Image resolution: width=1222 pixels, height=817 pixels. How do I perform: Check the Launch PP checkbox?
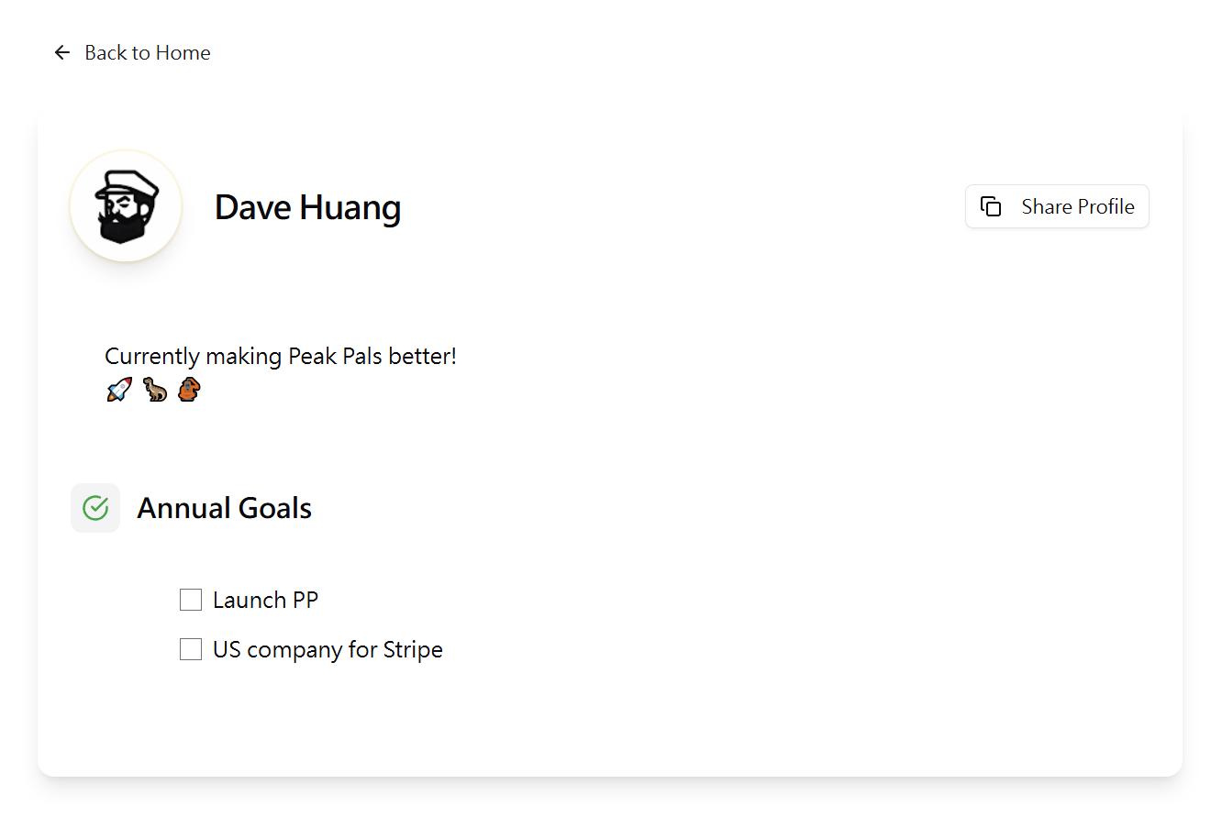[191, 601]
